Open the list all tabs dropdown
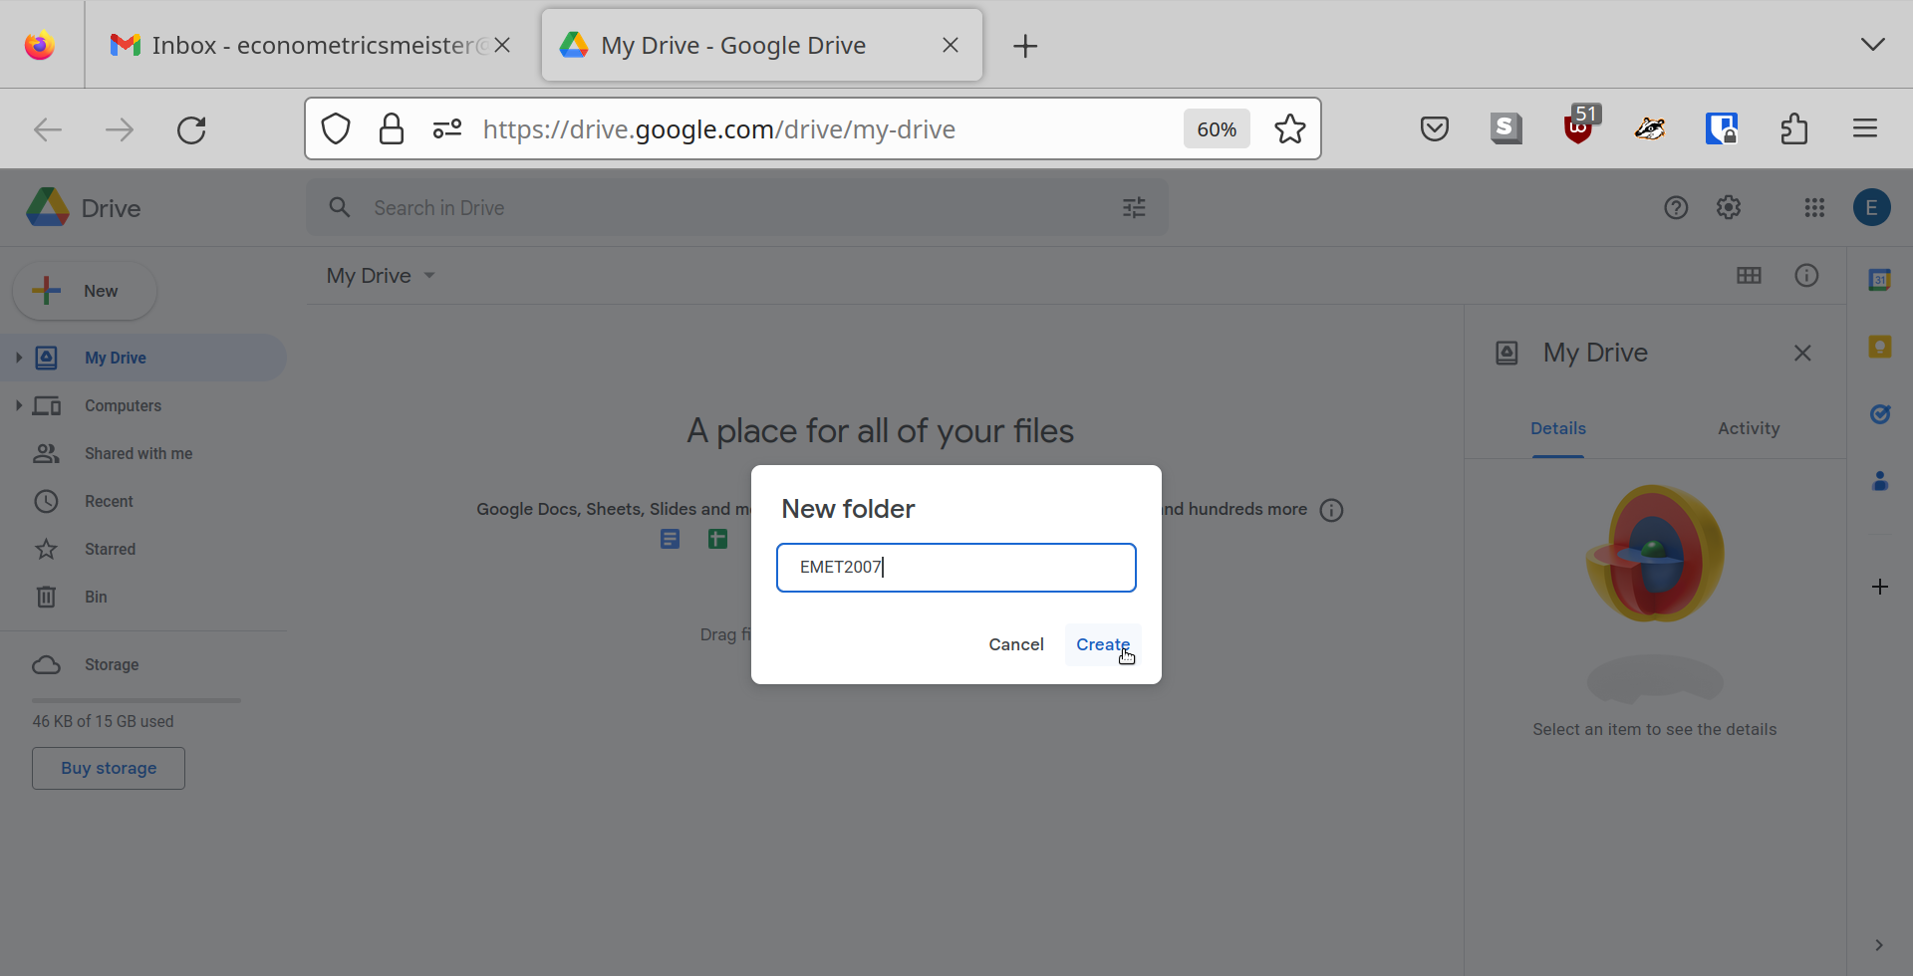Image resolution: width=1913 pixels, height=976 pixels. (1873, 45)
